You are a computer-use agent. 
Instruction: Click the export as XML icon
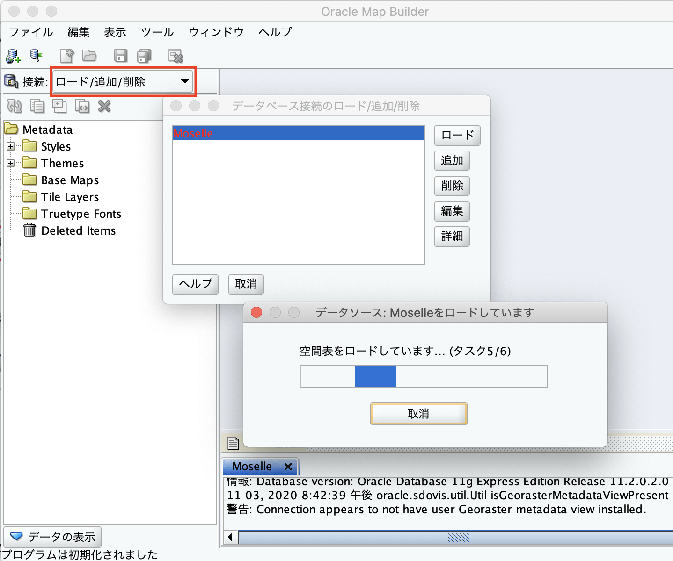(x=82, y=107)
